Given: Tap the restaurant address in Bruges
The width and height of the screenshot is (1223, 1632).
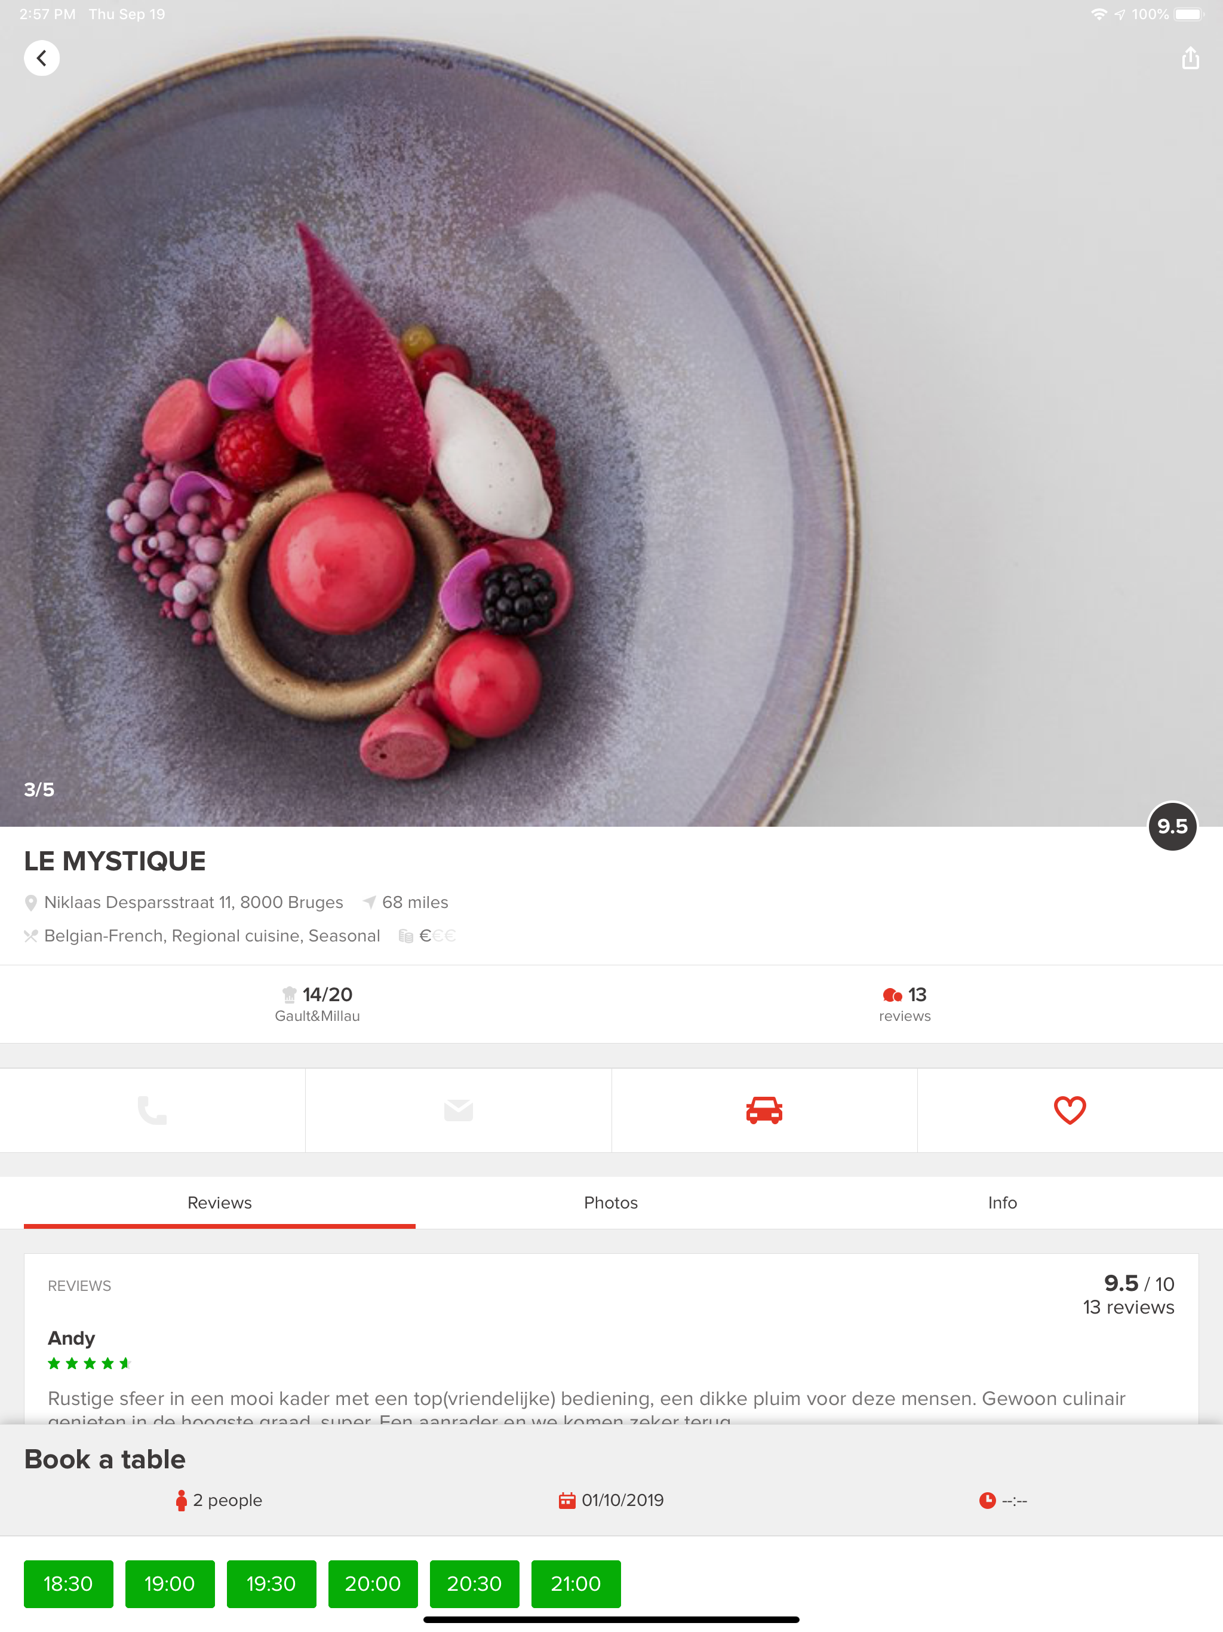Looking at the screenshot, I should [x=193, y=903].
